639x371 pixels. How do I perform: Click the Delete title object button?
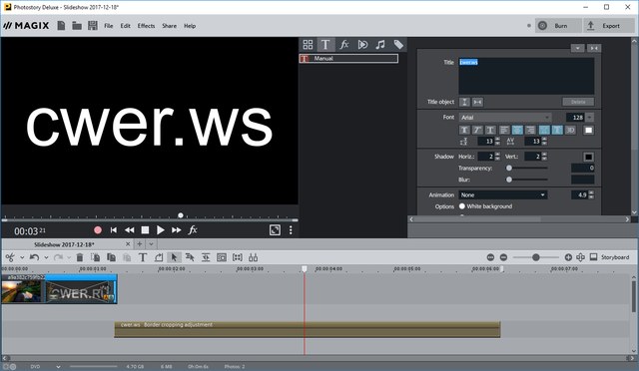pos(578,102)
